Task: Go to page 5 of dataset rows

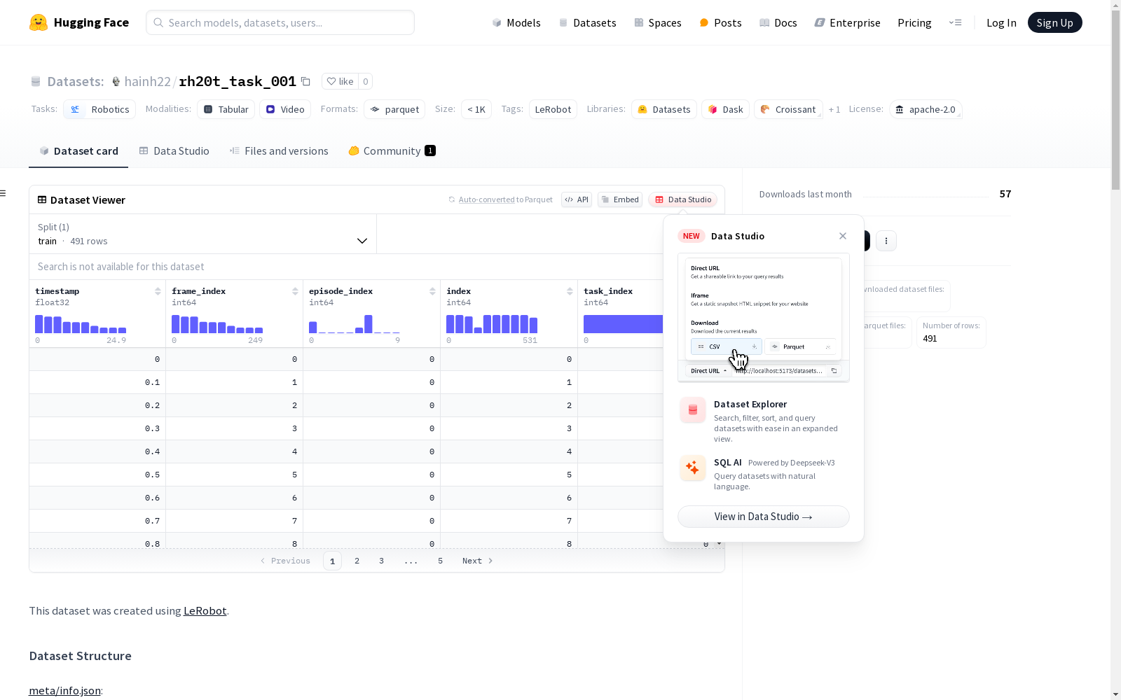Action: 440,561
